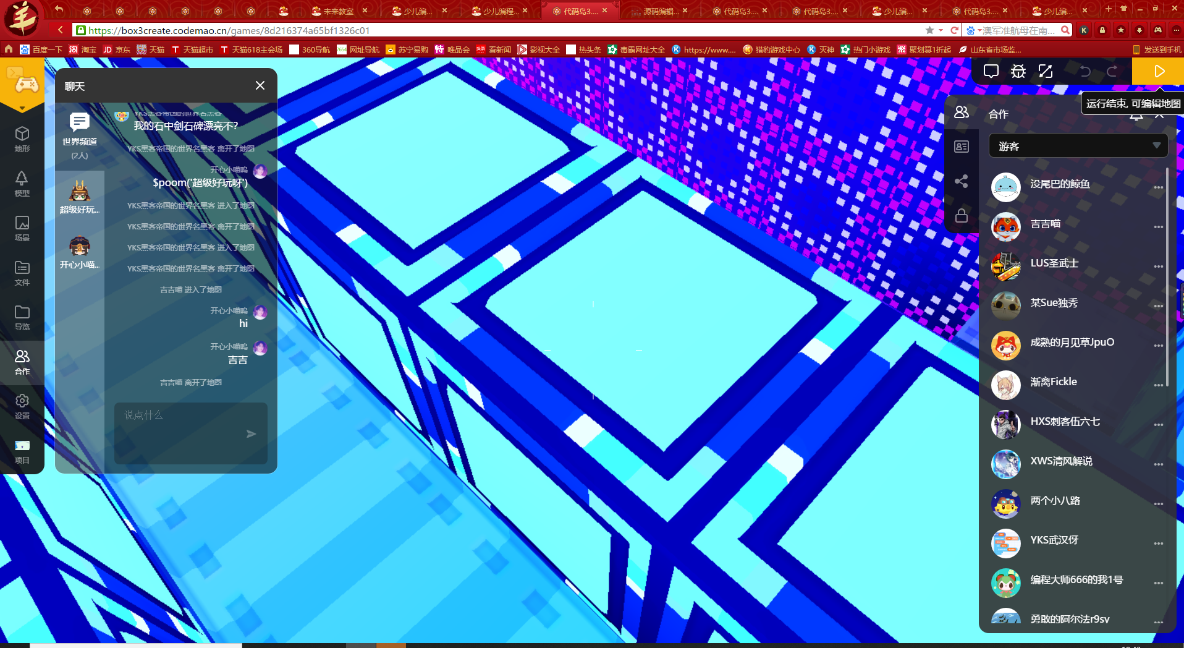Open the 京东 bookmark

click(117, 49)
